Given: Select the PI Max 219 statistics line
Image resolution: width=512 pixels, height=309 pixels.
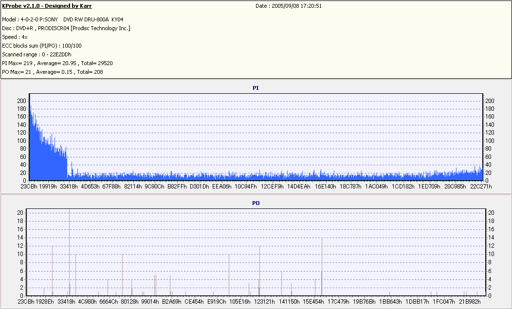Looking at the screenshot, I should tap(57, 63).
